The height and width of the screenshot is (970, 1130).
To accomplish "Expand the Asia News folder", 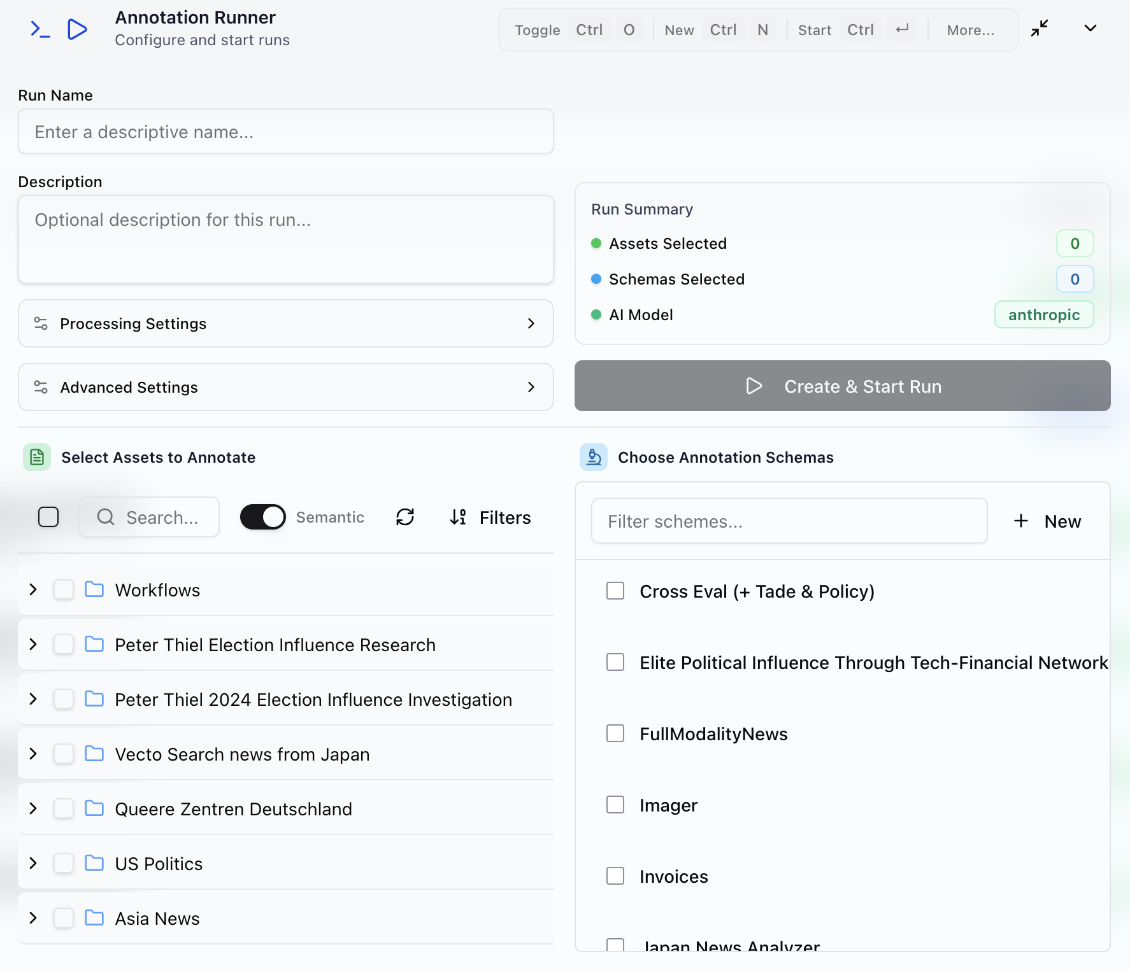I will [x=33, y=918].
